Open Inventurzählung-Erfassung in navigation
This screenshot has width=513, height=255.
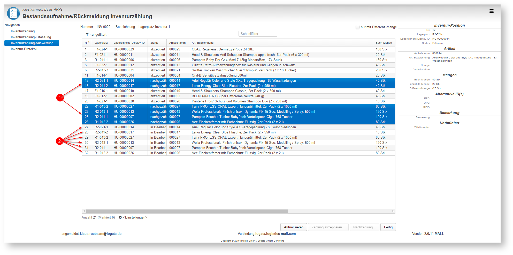click(31, 37)
